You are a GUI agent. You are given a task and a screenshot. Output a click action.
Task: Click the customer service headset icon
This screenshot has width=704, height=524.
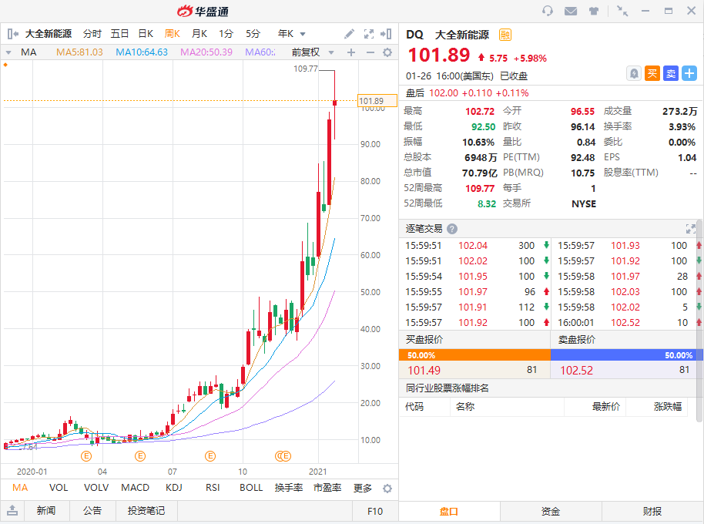(x=548, y=11)
